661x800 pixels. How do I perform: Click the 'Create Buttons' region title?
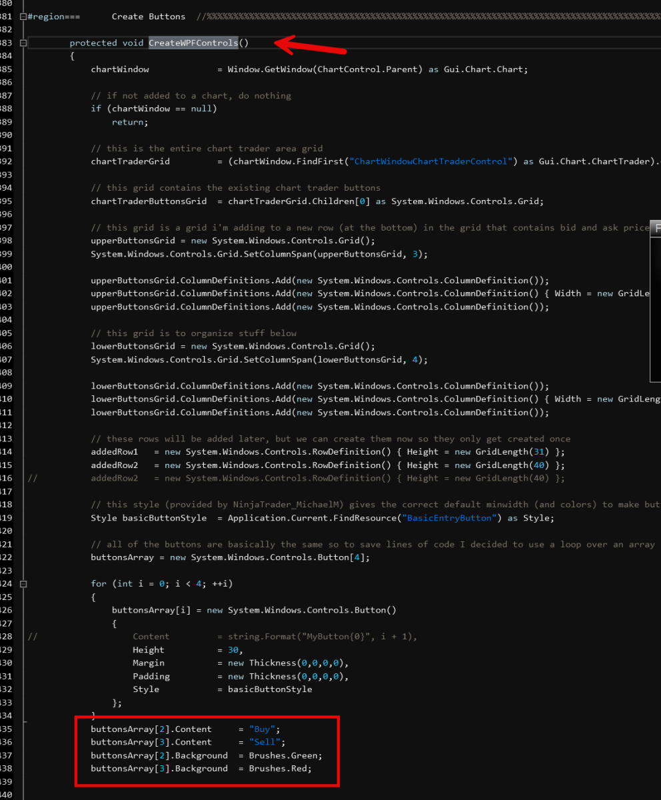point(149,17)
